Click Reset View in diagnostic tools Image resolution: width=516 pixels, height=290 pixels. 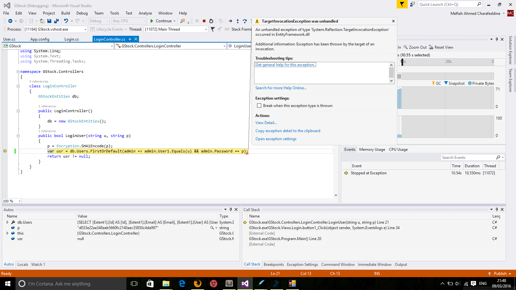(441, 47)
